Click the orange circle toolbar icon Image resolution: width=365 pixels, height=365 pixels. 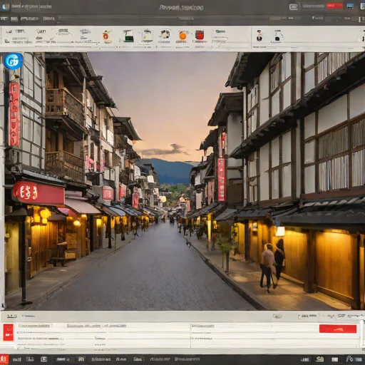(182, 36)
